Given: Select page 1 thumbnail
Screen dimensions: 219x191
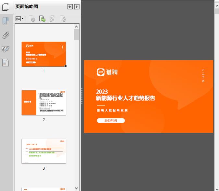Looking at the screenshot, I should [x=44, y=54].
